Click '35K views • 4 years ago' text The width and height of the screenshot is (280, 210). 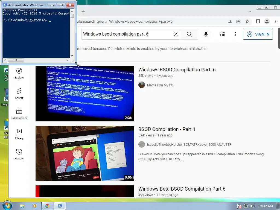click(x=156, y=75)
